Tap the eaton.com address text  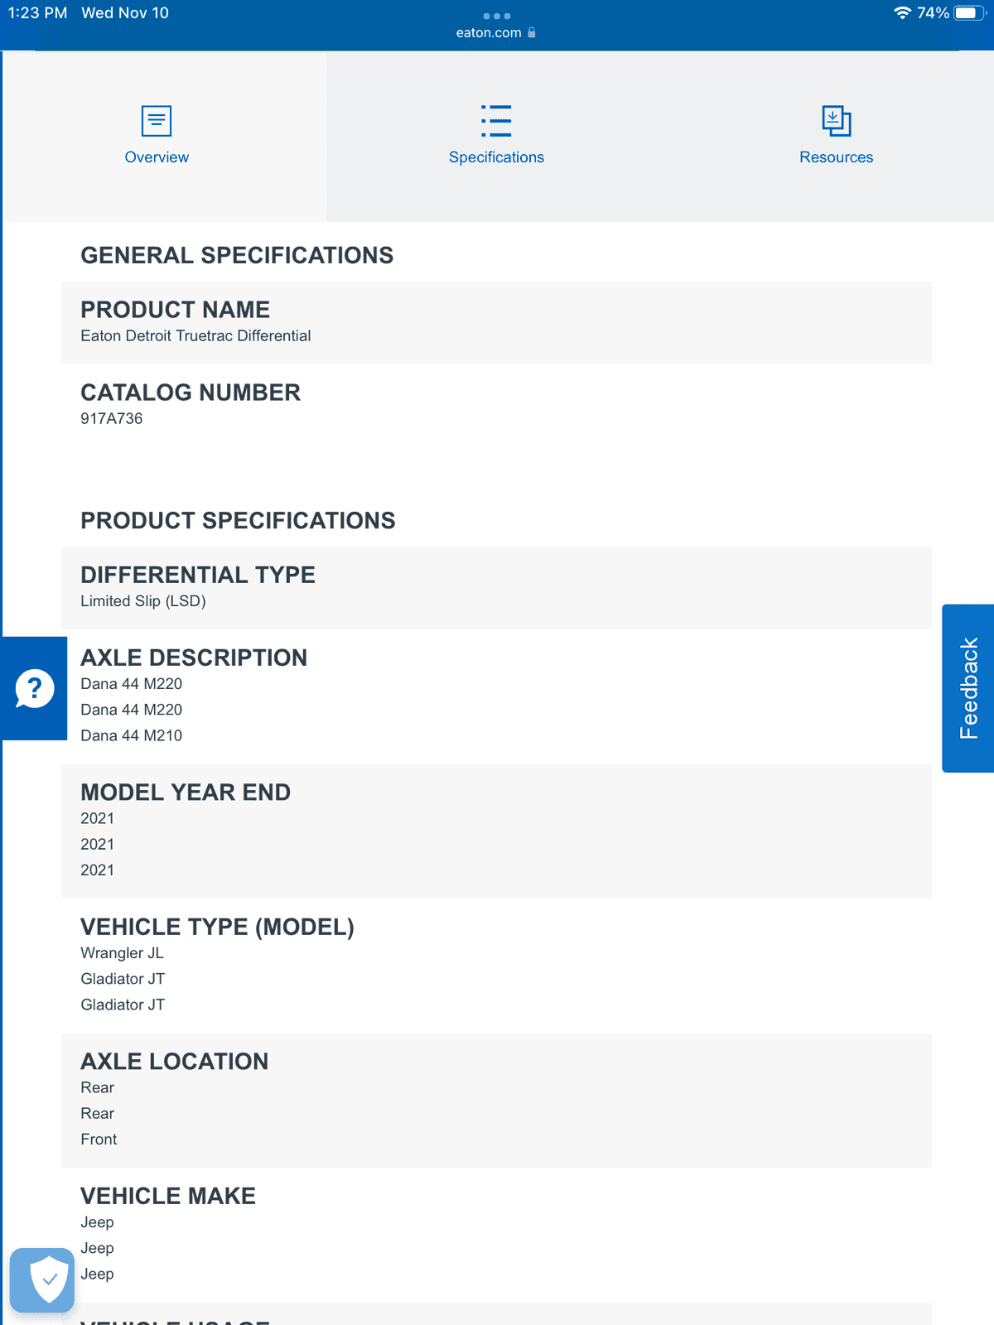coord(489,33)
